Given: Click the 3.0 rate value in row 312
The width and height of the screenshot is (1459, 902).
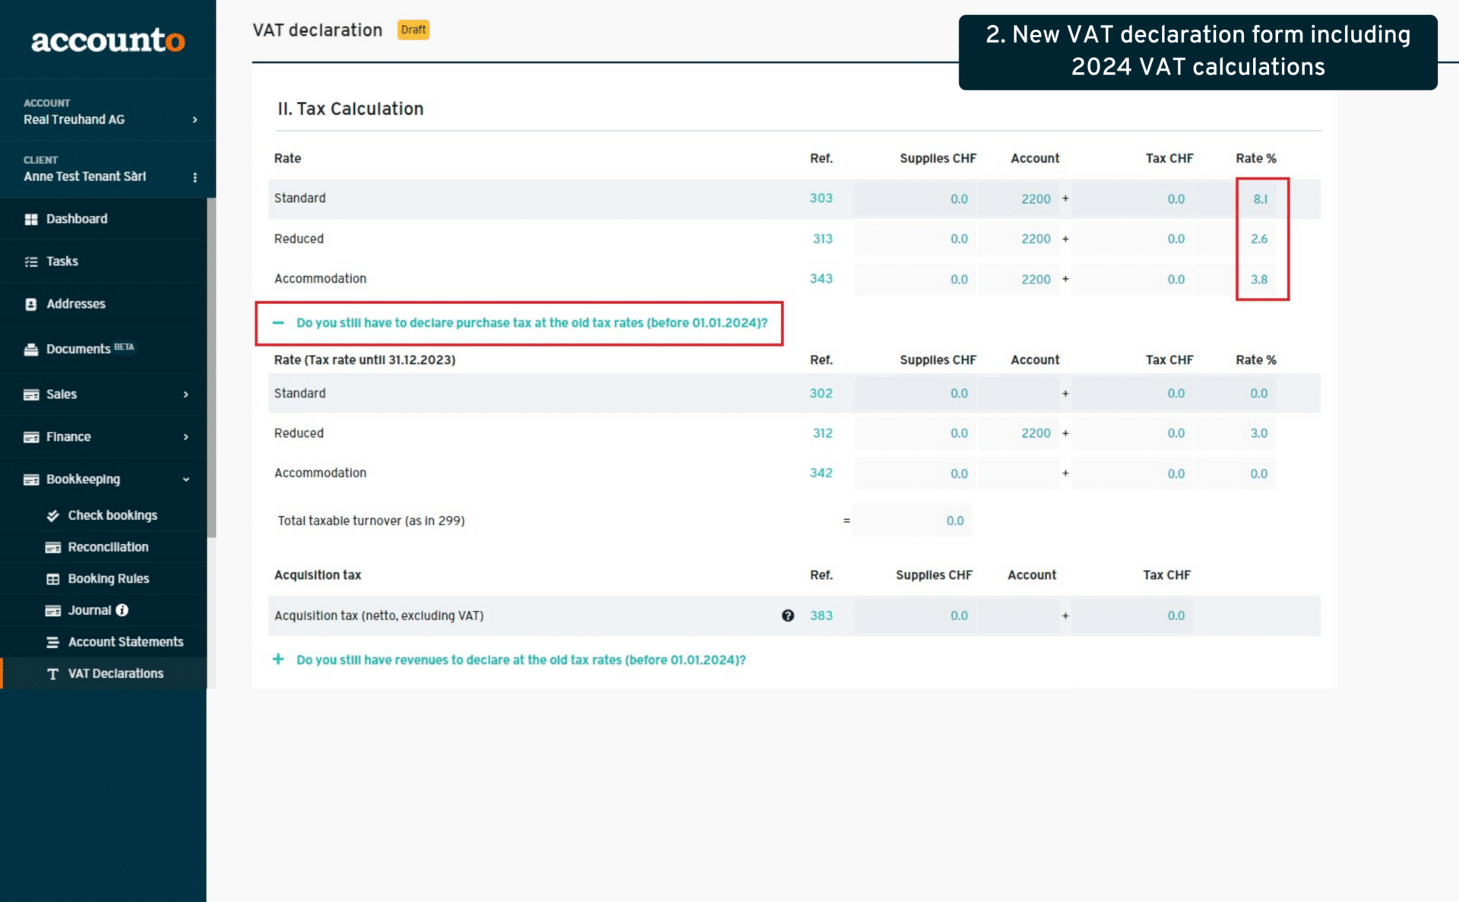Looking at the screenshot, I should (1258, 433).
